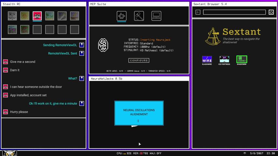Viewport: 278px width, 156px height.
Task: Open the Shadowiki bookmark
Action: tap(242, 60)
